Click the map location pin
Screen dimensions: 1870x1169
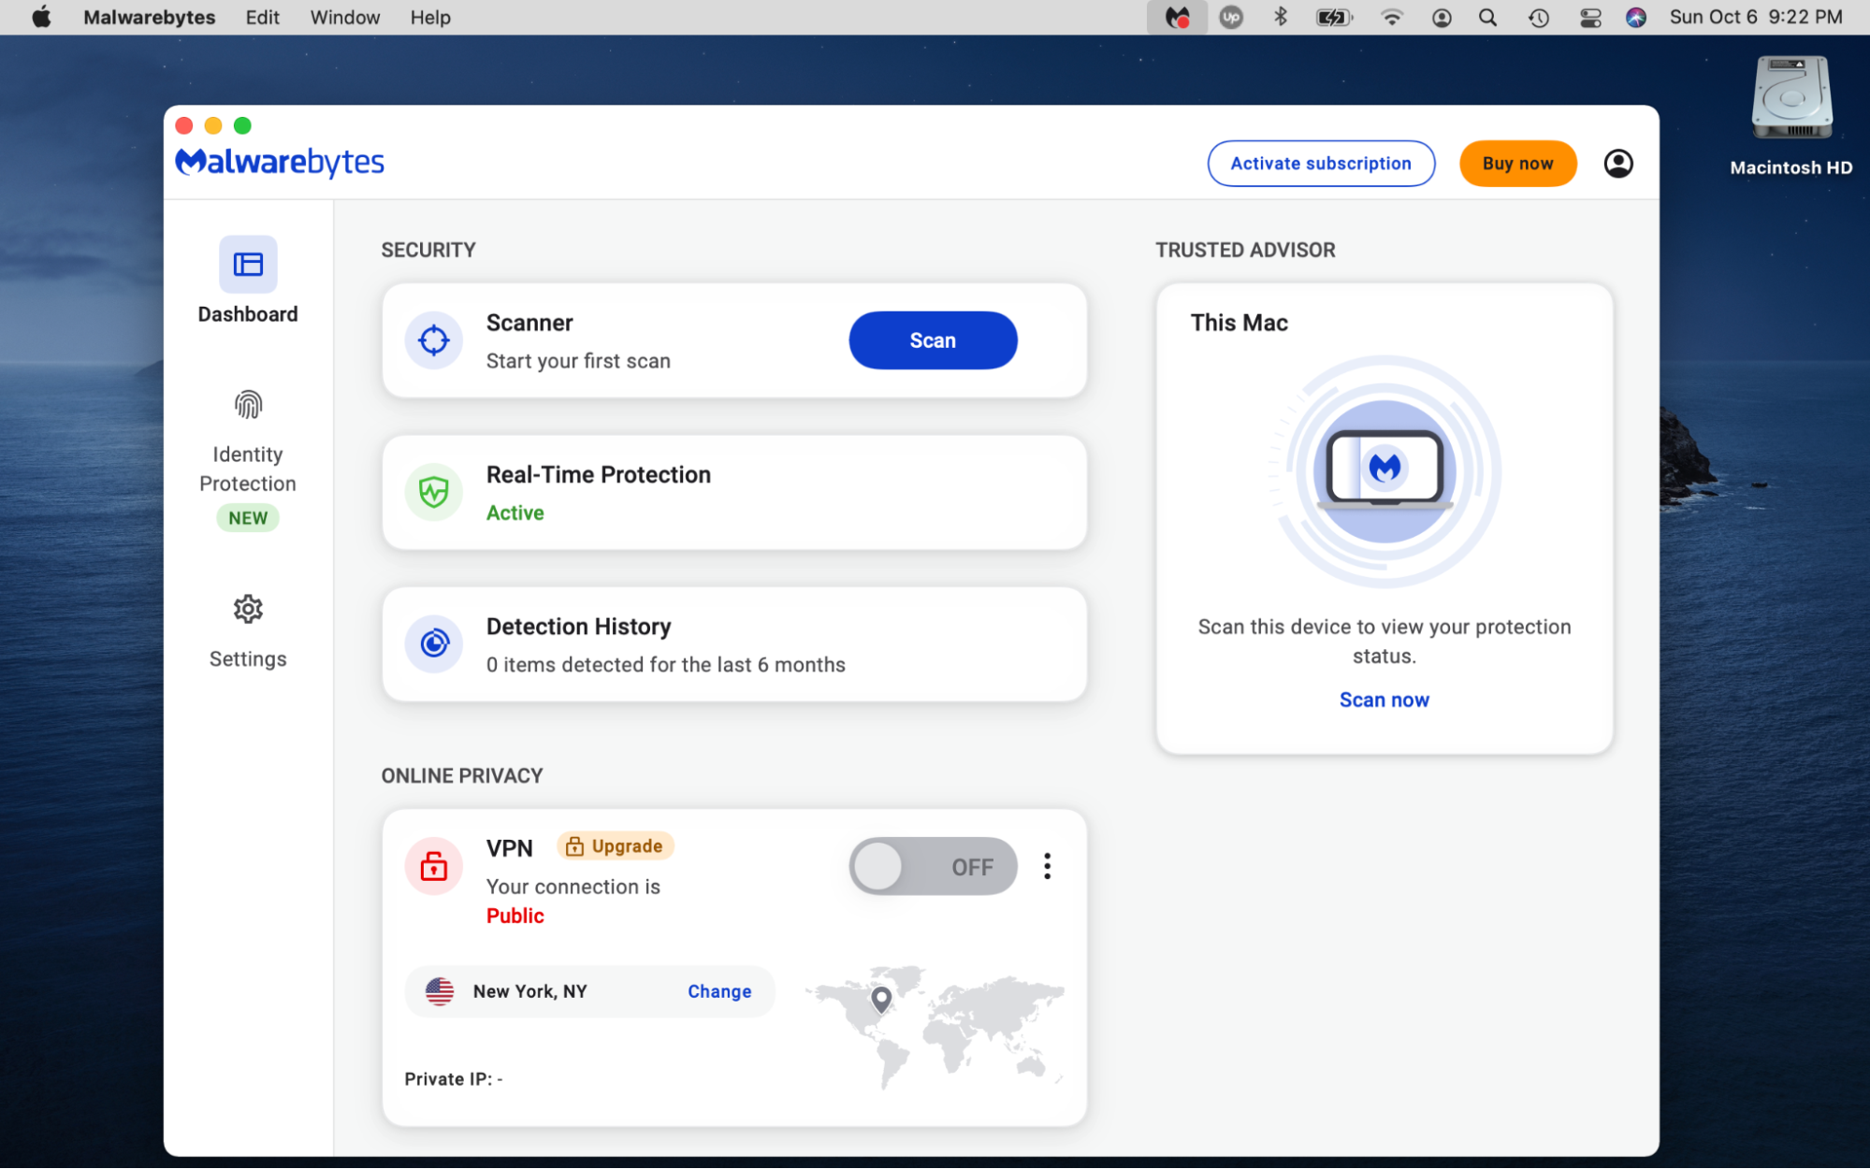881,1000
